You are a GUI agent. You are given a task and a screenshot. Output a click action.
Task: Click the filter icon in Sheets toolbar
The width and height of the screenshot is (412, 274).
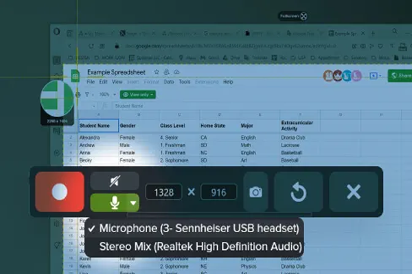pyautogui.click(x=87, y=95)
